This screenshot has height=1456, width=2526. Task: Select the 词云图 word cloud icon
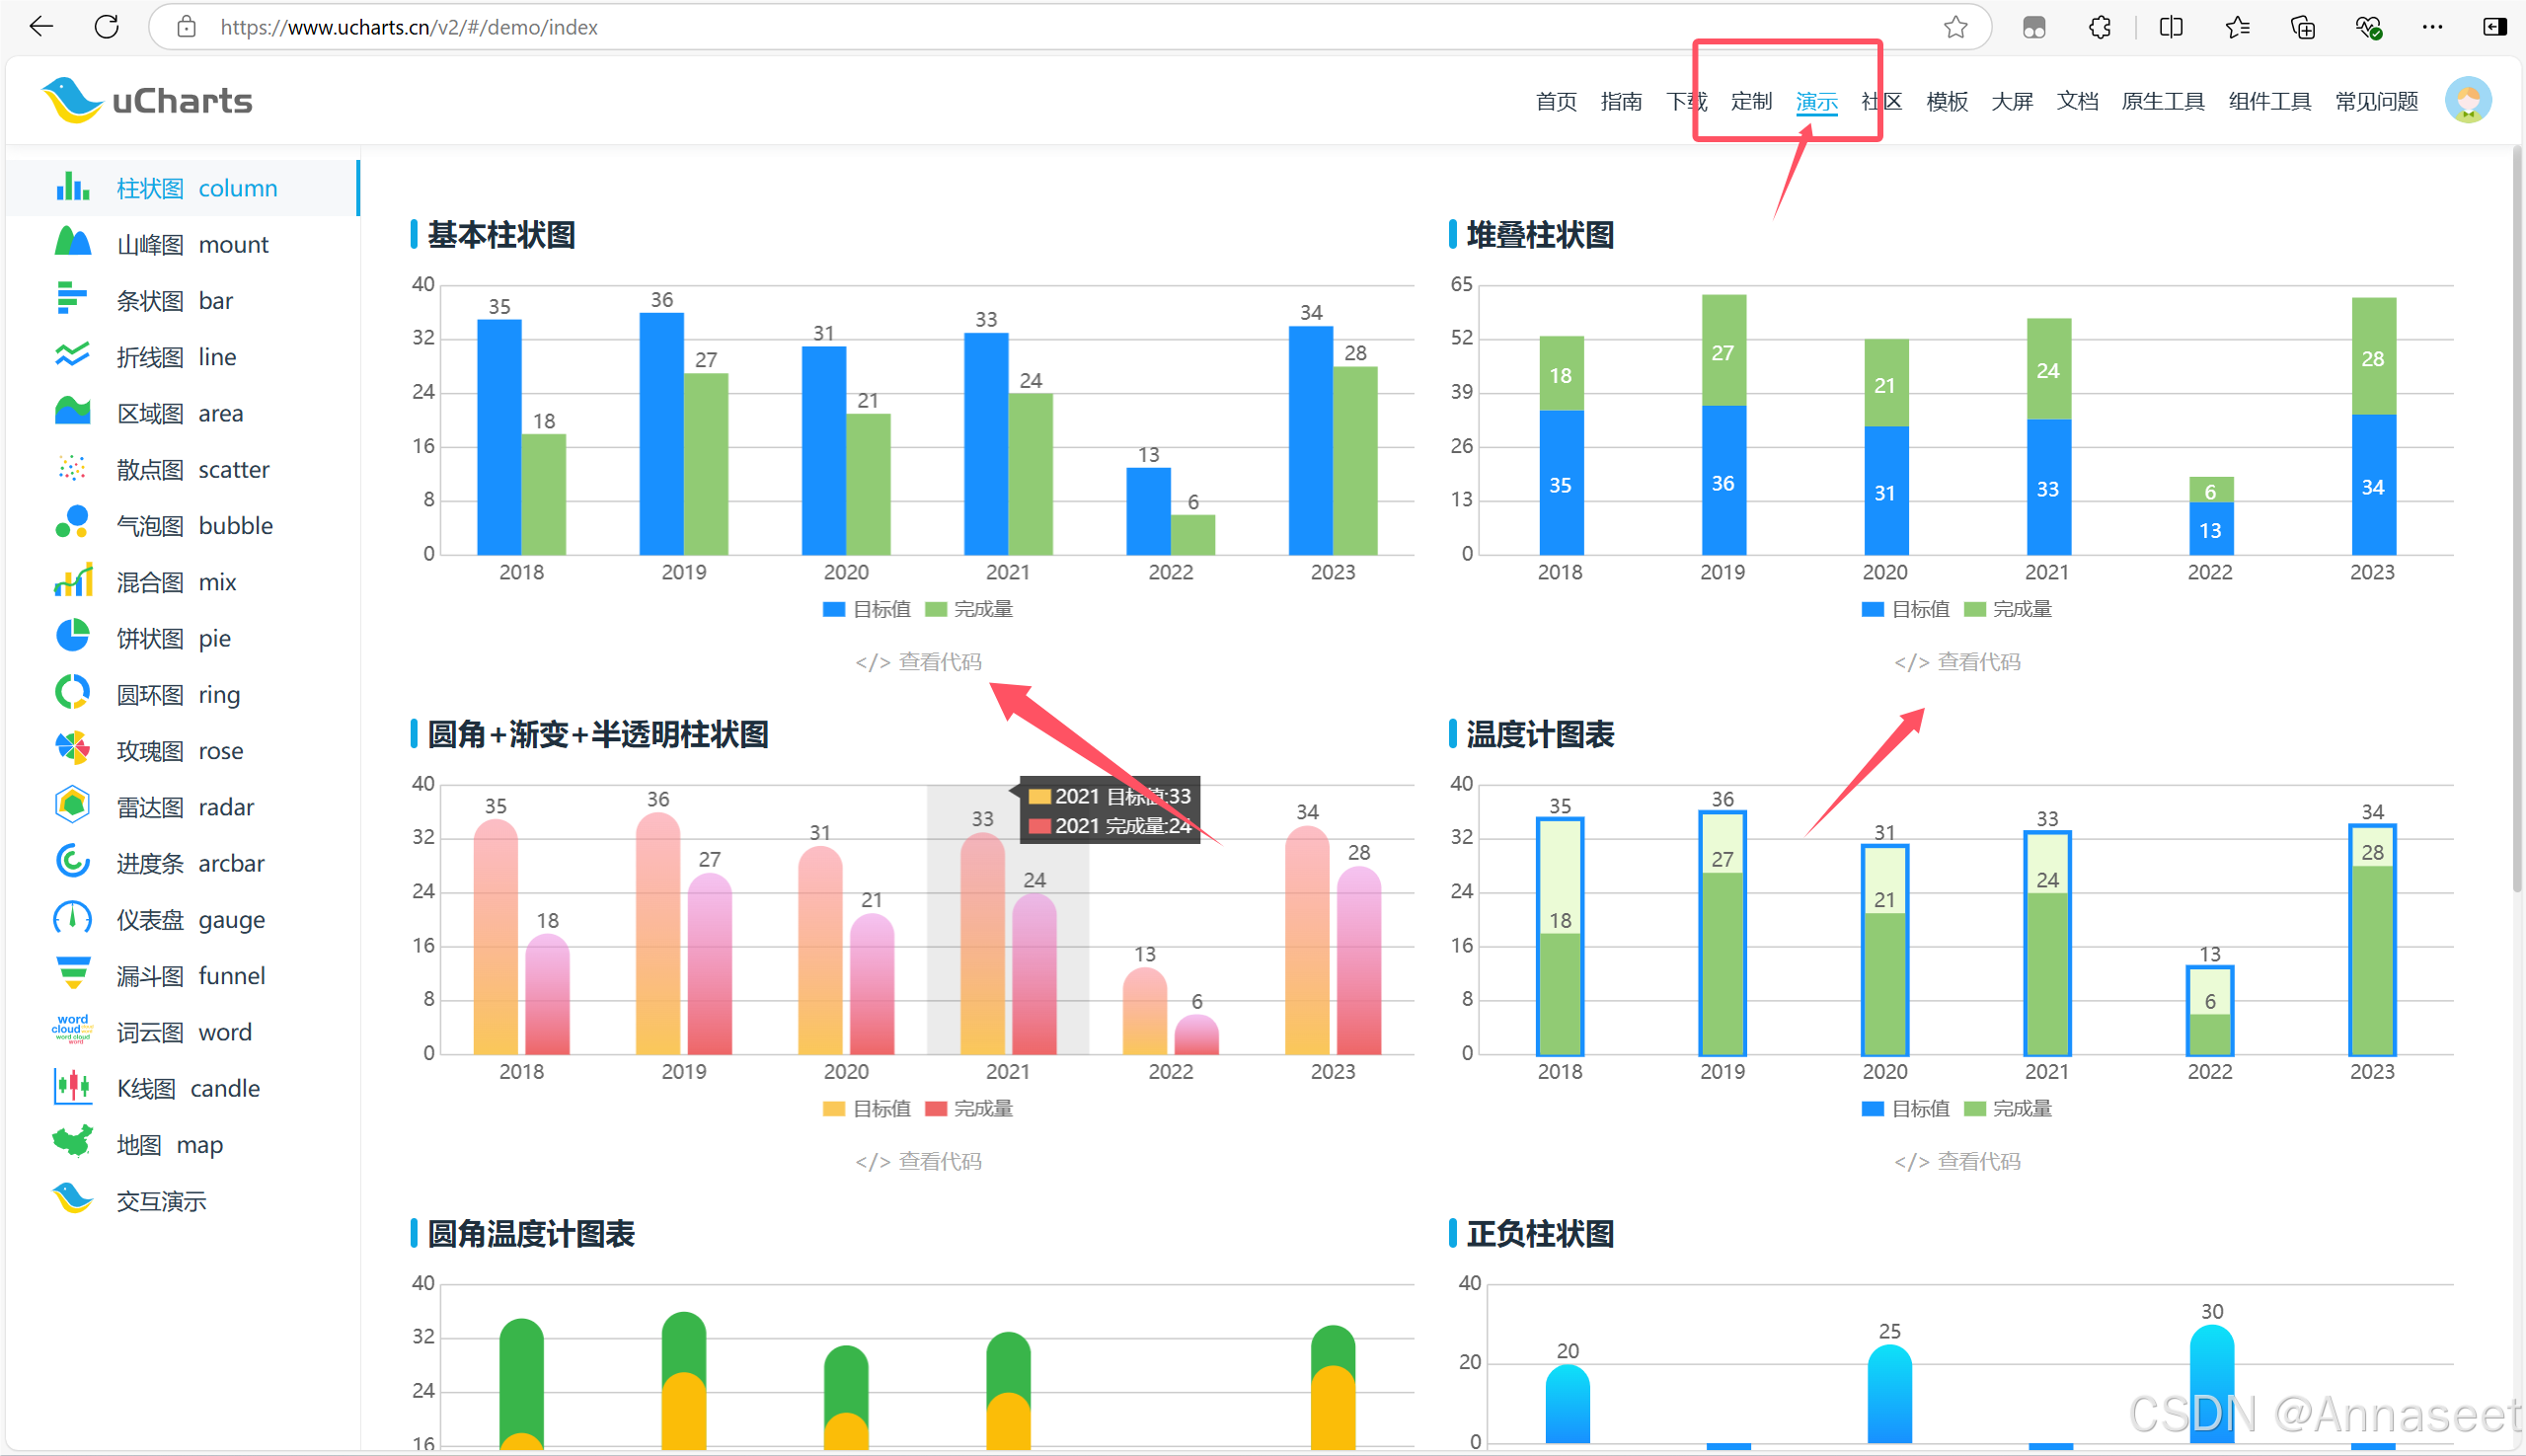[71, 1031]
